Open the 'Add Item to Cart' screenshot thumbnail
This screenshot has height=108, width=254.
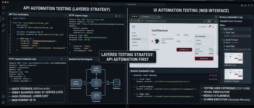233,58
